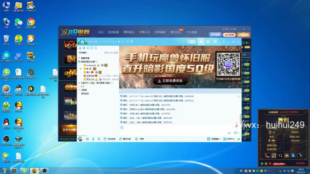The width and height of the screenshot is (310, 174).
Task: Open the 平台商城 menu item
Action: 191,32
